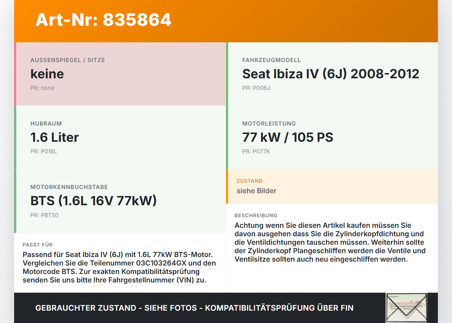Click the FAHRZEUGMODELL label

272,60
